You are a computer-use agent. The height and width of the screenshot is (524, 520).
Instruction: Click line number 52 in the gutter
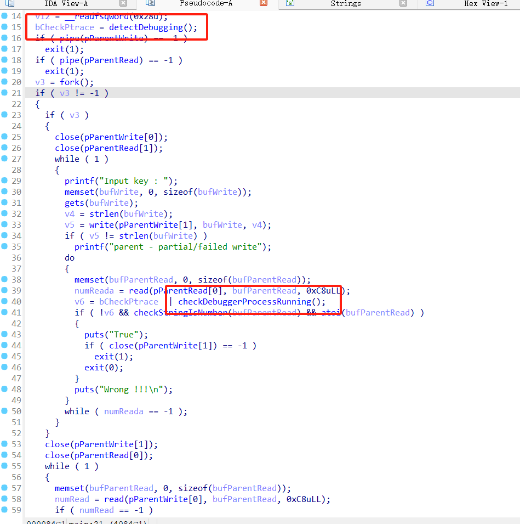click(16, 433)
